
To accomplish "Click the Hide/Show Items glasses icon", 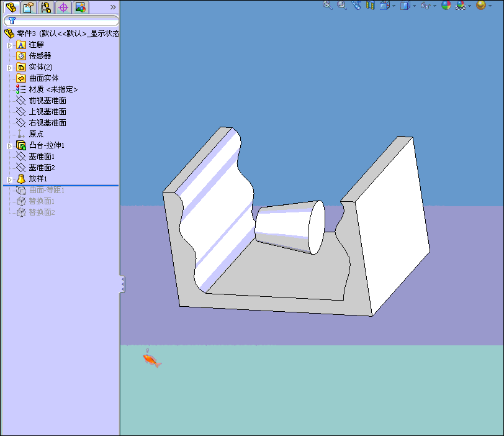I will click(x=426, y=6).
